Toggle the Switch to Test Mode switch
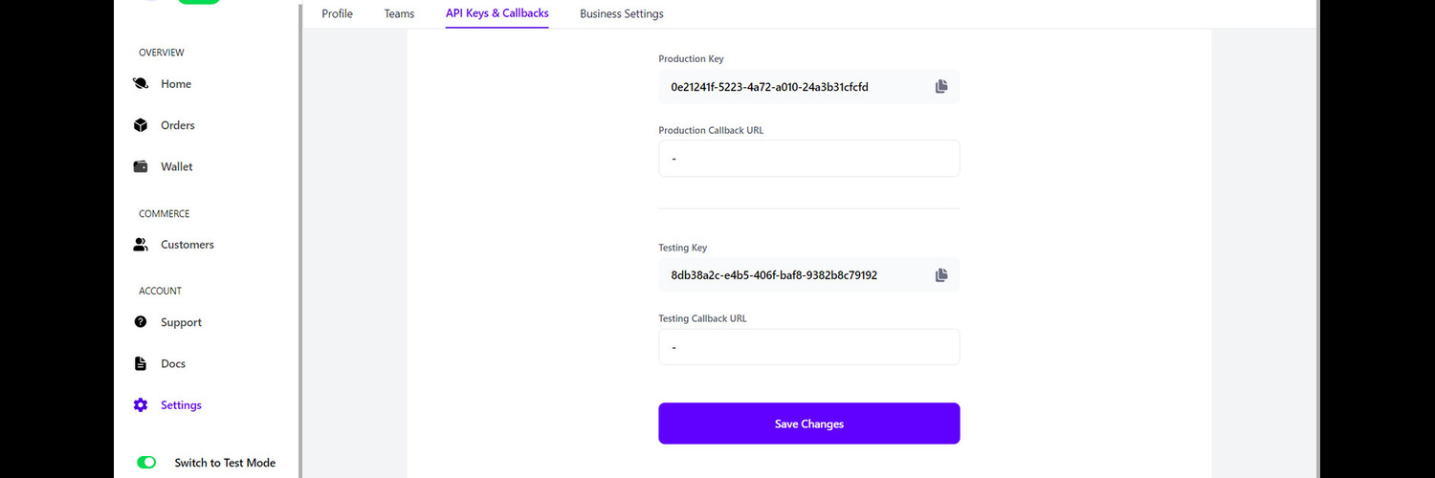 (x=146, y=463)
